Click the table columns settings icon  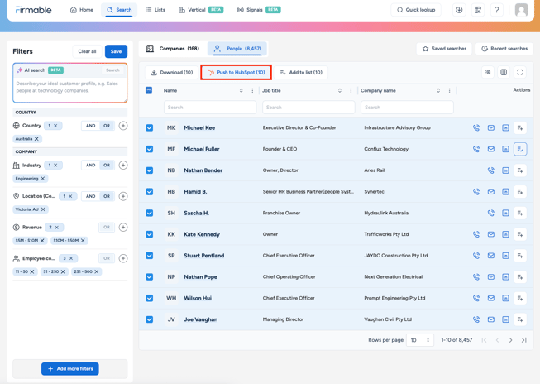pyautogui.click(x=504, y=72)
